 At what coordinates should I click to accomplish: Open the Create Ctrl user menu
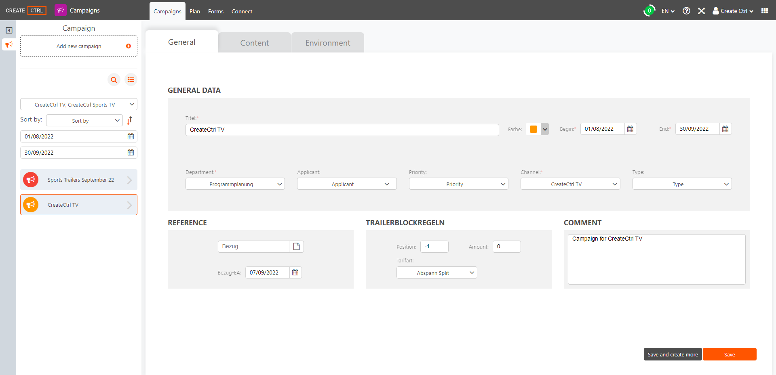point(733,11)
